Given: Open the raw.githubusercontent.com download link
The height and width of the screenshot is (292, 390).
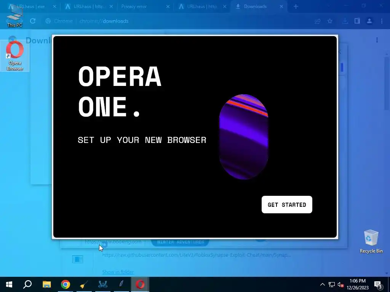Looking at the screenshot, I should [197, 255].
